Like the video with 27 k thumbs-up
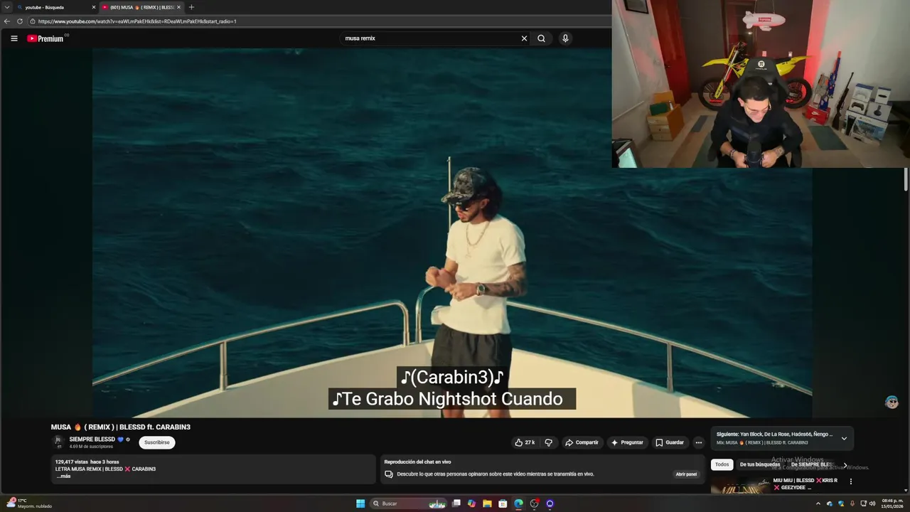This screenshot has width=910, height=512. pos(525,442)
